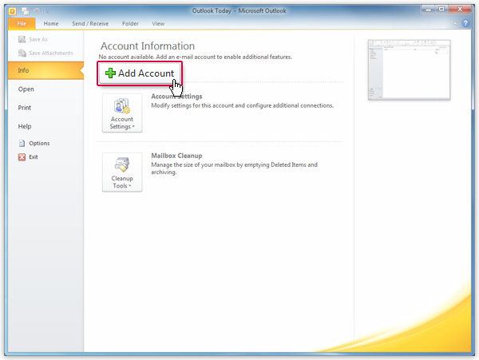This screenshot has height=360, width=479.
Task: Select Print in the backstage sidebar
Action: (x=26, y=108)
